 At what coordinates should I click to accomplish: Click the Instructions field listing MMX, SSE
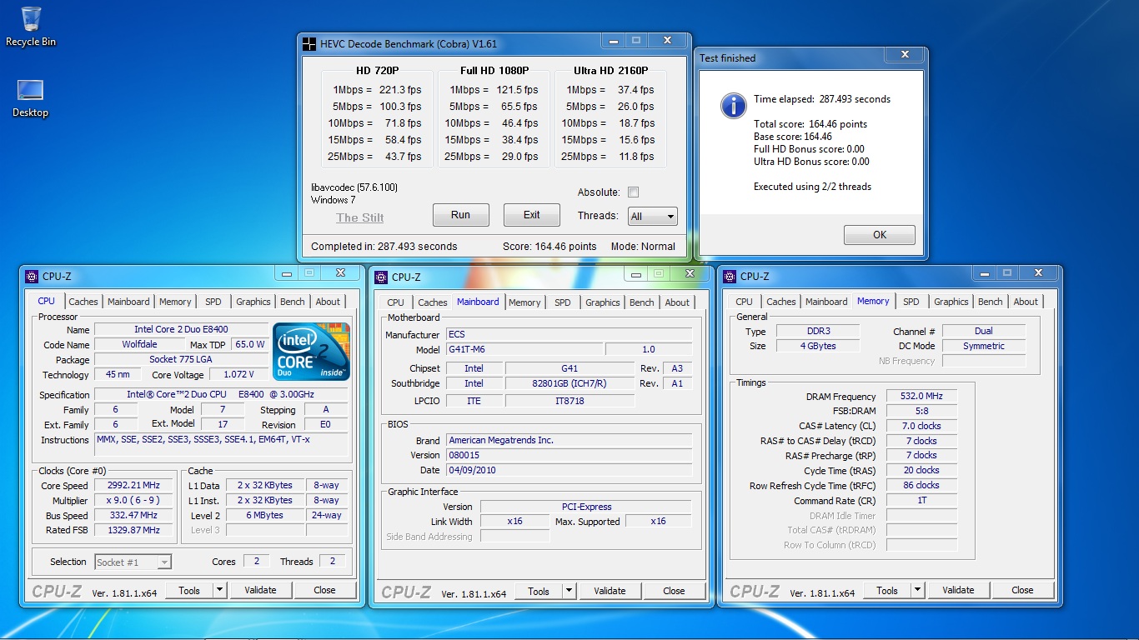(221, 445)
